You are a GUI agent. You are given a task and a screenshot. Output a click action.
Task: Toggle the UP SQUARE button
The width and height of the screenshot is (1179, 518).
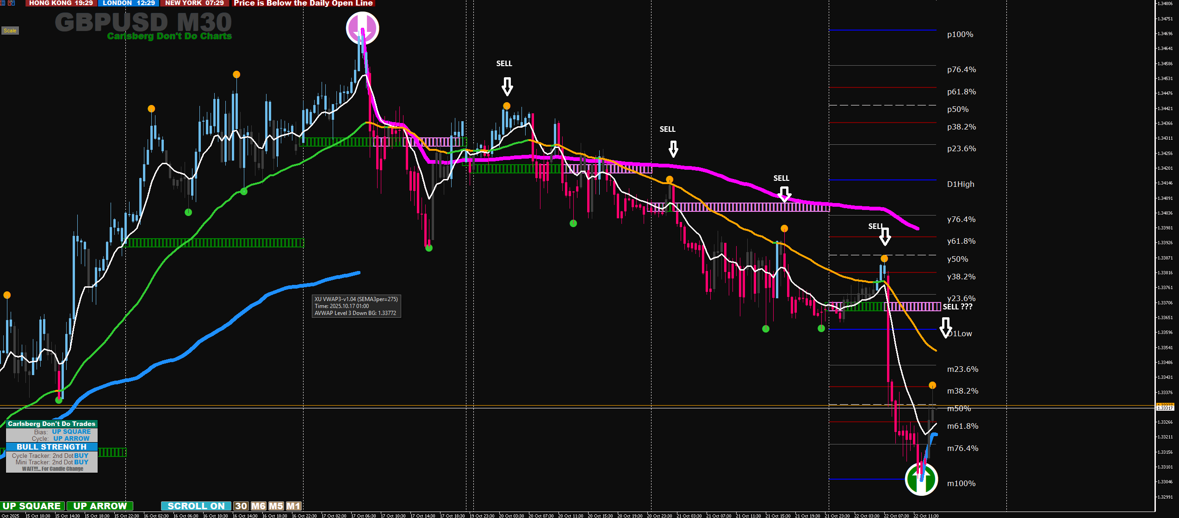click(32, 506)
